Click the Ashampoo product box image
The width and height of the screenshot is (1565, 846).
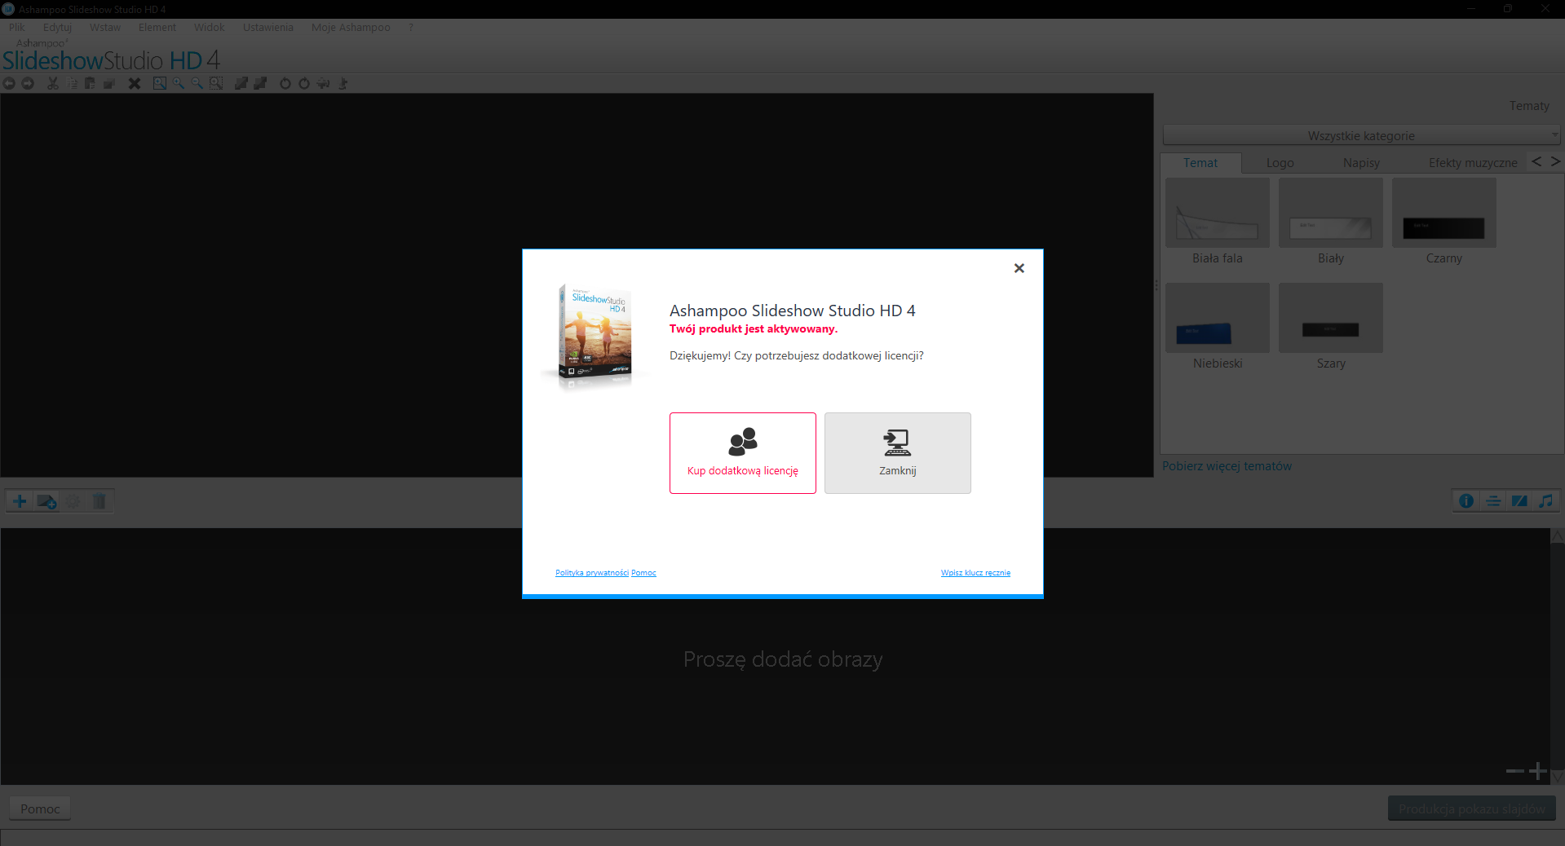(595, 334)
